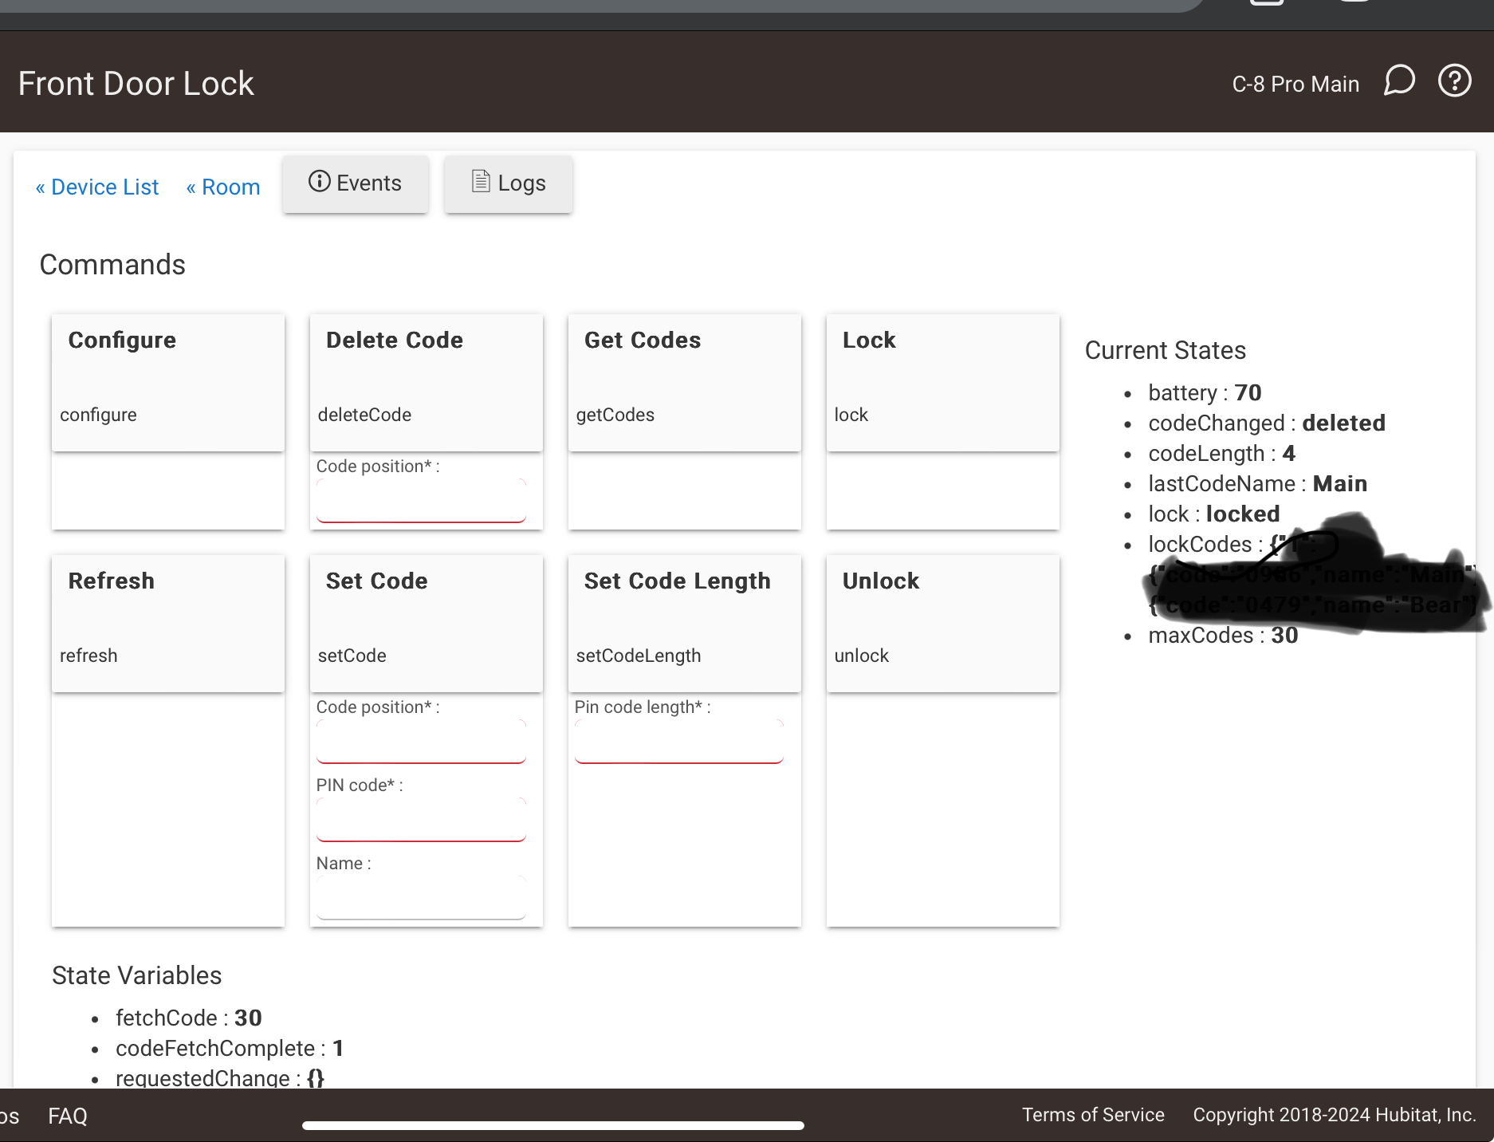This screenshot has height=1142, width=1494.
Task: Open the Terms of Service link
Action: [1093, 1115]
